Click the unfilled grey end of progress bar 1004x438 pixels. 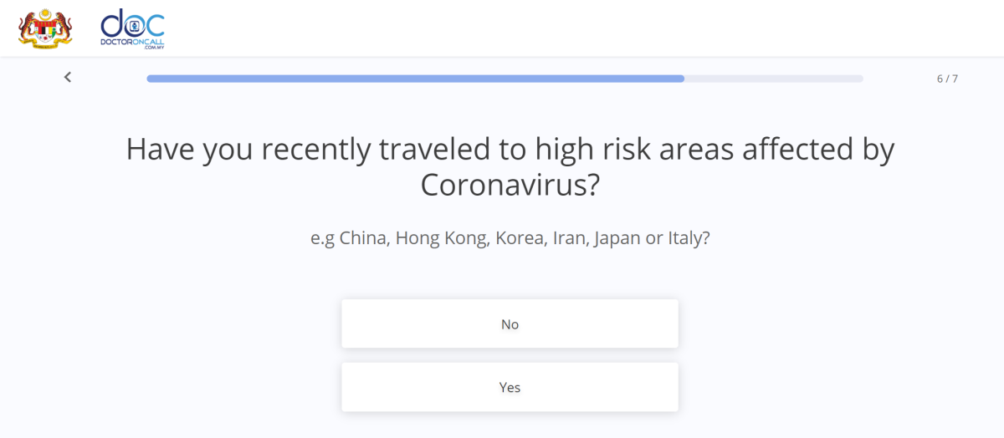tap(774, 79)
